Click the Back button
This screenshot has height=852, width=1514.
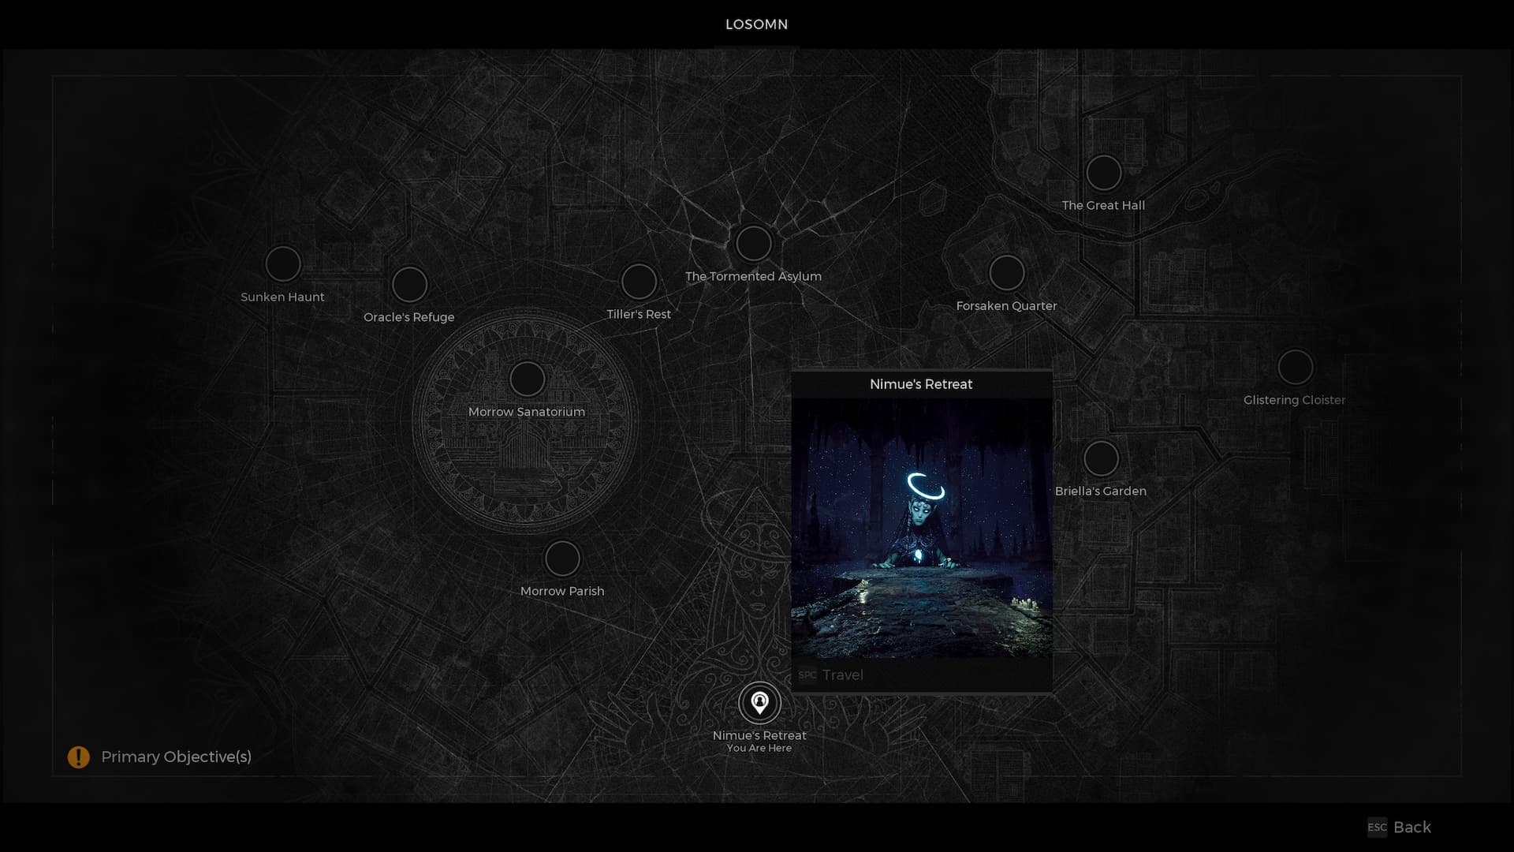(x=1411, y=828)
